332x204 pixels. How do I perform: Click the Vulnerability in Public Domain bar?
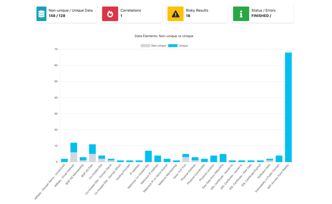click(279, 159)
